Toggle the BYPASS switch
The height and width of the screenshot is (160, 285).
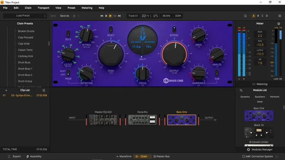174,29
